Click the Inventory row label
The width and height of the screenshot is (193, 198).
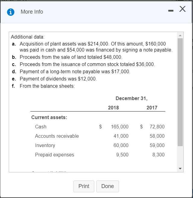(x=45, y=145)
